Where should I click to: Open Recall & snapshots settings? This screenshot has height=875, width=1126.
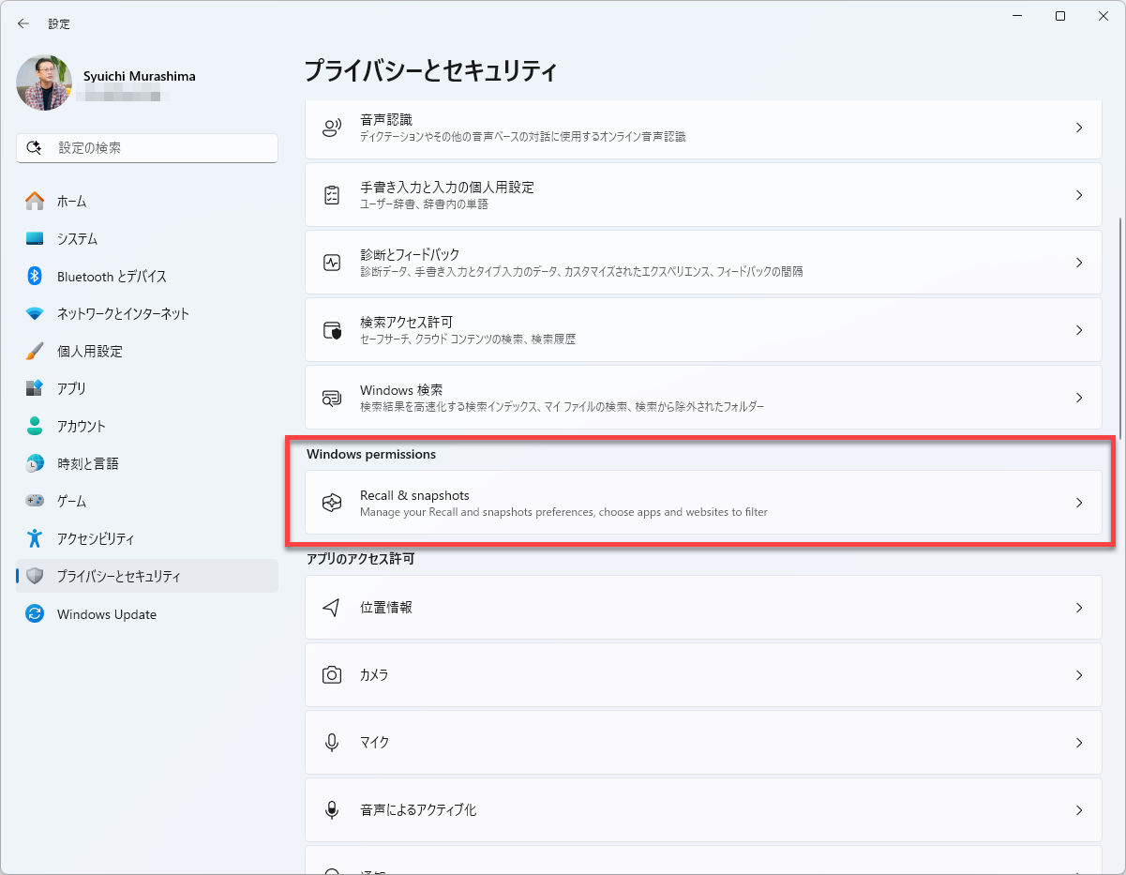(703, 503)
